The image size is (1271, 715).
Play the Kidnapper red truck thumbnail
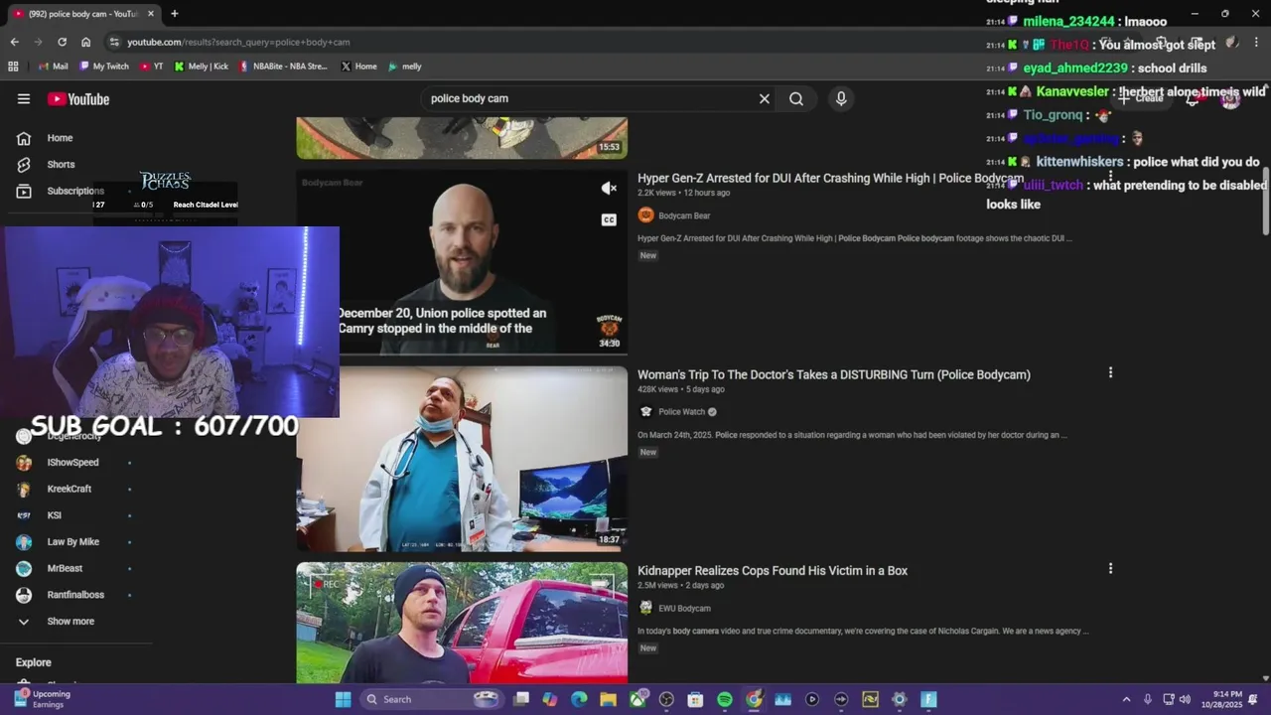click(x=462, y=623)
